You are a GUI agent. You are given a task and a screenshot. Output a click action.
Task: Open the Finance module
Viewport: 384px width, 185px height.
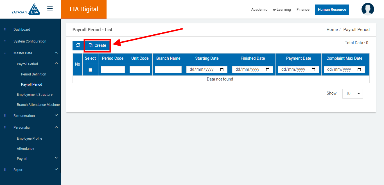[303, 10]
